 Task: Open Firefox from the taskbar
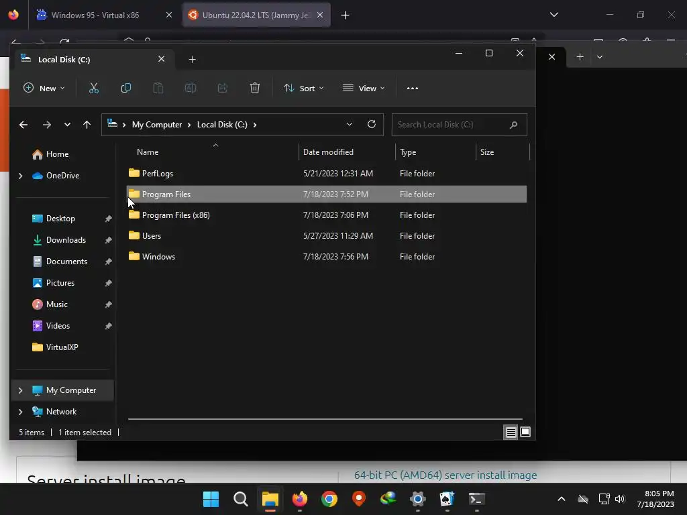coord(300,499)
